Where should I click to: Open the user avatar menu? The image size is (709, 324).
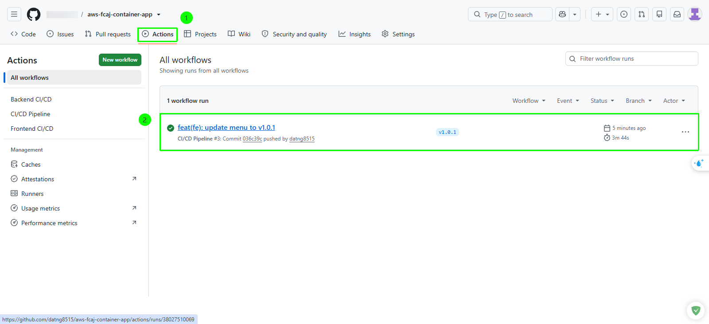click(x=695, y=14)
